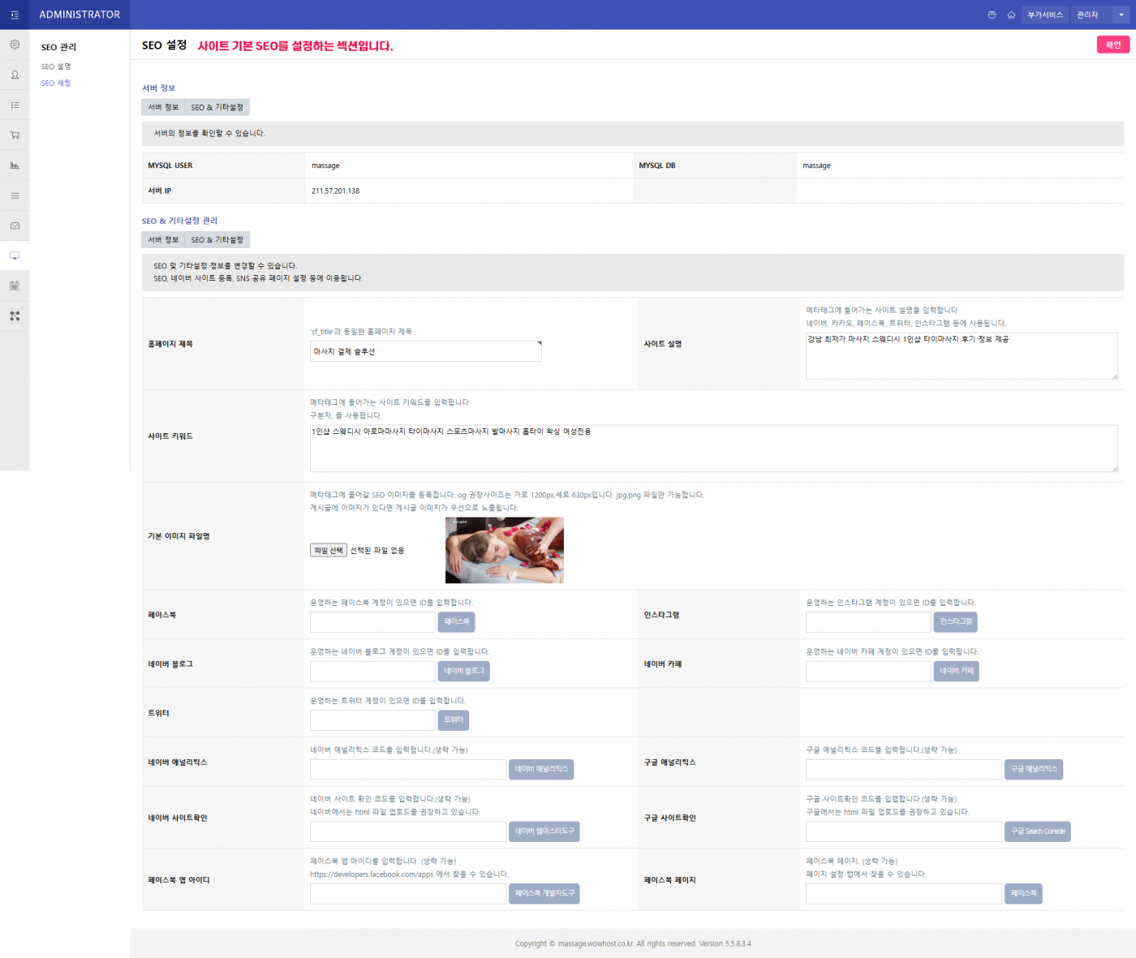Click the 구글 Search Console button
This screenshot has height=958, width=1136.
1038,831
